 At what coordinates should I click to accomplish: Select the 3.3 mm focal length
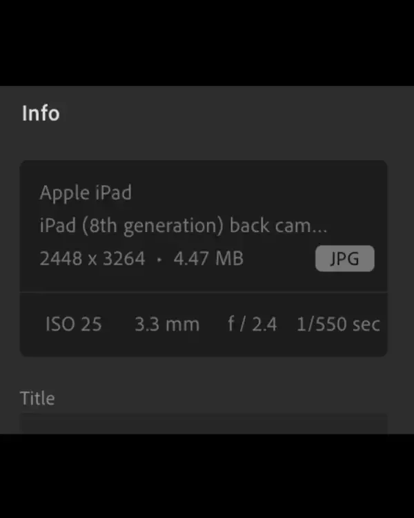[x=167, y=324]
